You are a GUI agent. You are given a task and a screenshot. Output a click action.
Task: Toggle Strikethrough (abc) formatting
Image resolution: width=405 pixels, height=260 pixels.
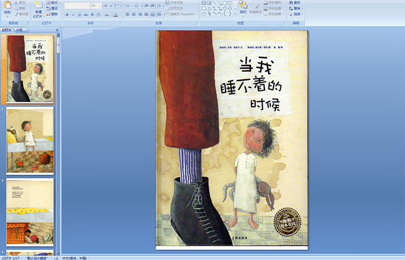86,14
